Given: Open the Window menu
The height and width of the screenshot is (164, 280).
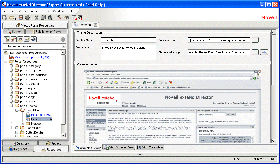Looking at the screenshot, I should [x=59, y=11].
